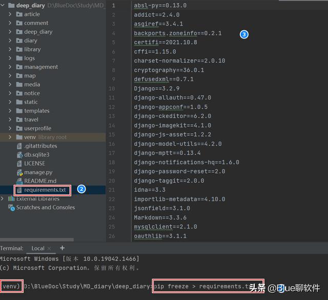Click the map folder icon
Screen dimensions: 328x300
[x=19, y=76]
